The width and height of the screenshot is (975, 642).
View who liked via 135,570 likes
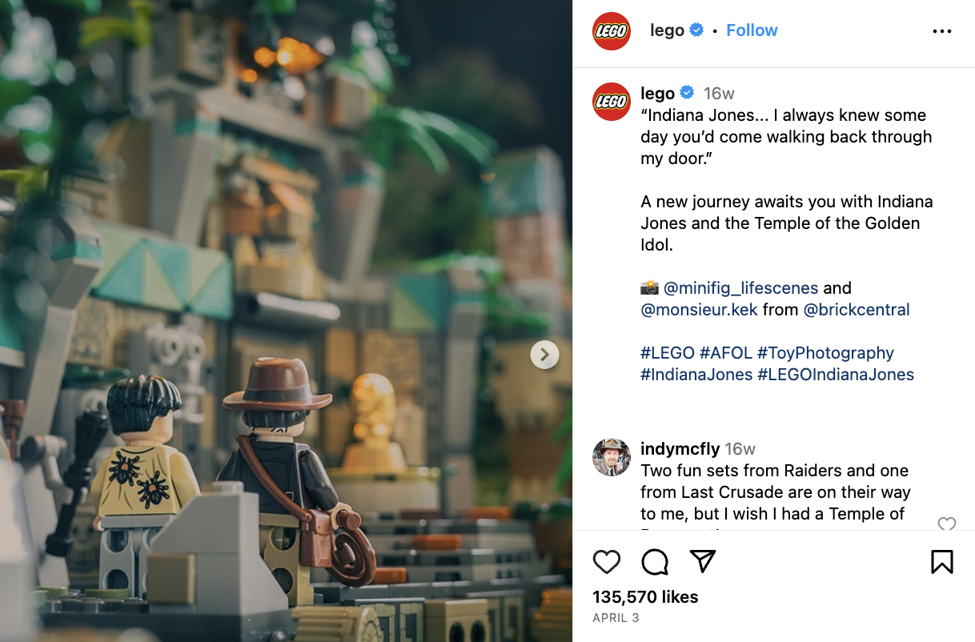tap(645, 597)
